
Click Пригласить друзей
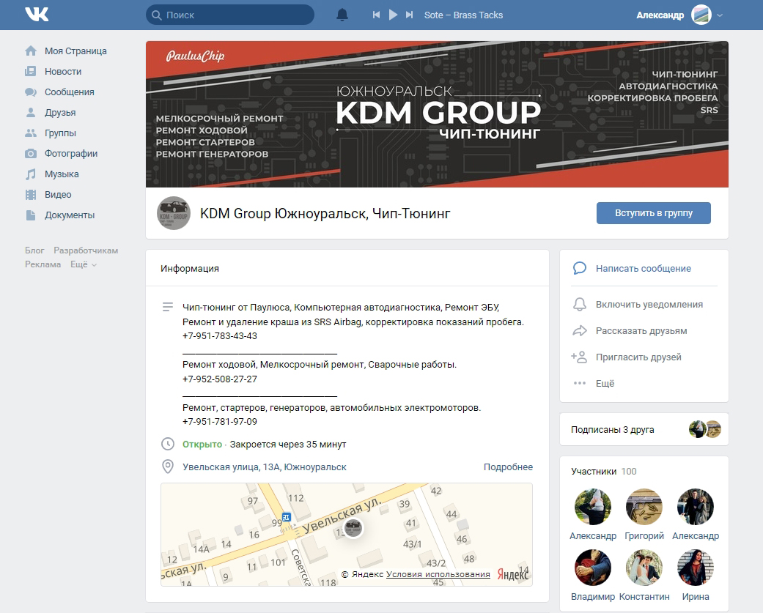(638, 357)
